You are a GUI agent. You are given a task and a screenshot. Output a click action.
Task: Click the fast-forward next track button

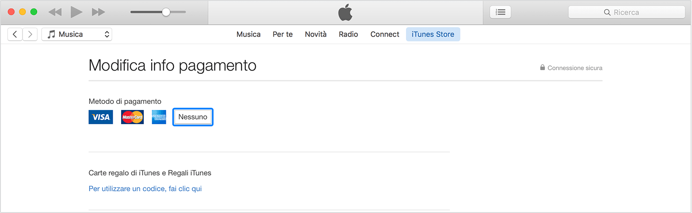tap(98, 12)
